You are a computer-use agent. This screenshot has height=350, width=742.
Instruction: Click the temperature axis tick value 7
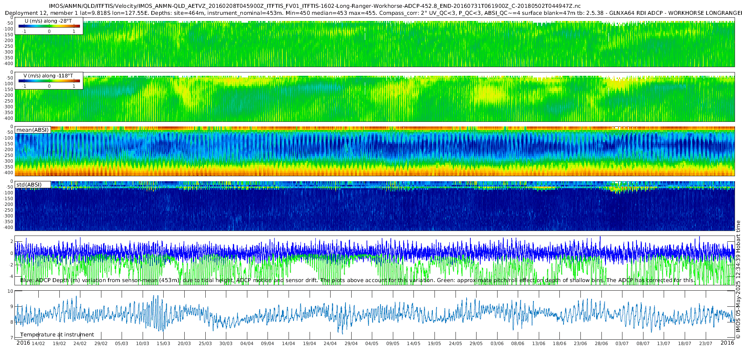tap(12, 338)
